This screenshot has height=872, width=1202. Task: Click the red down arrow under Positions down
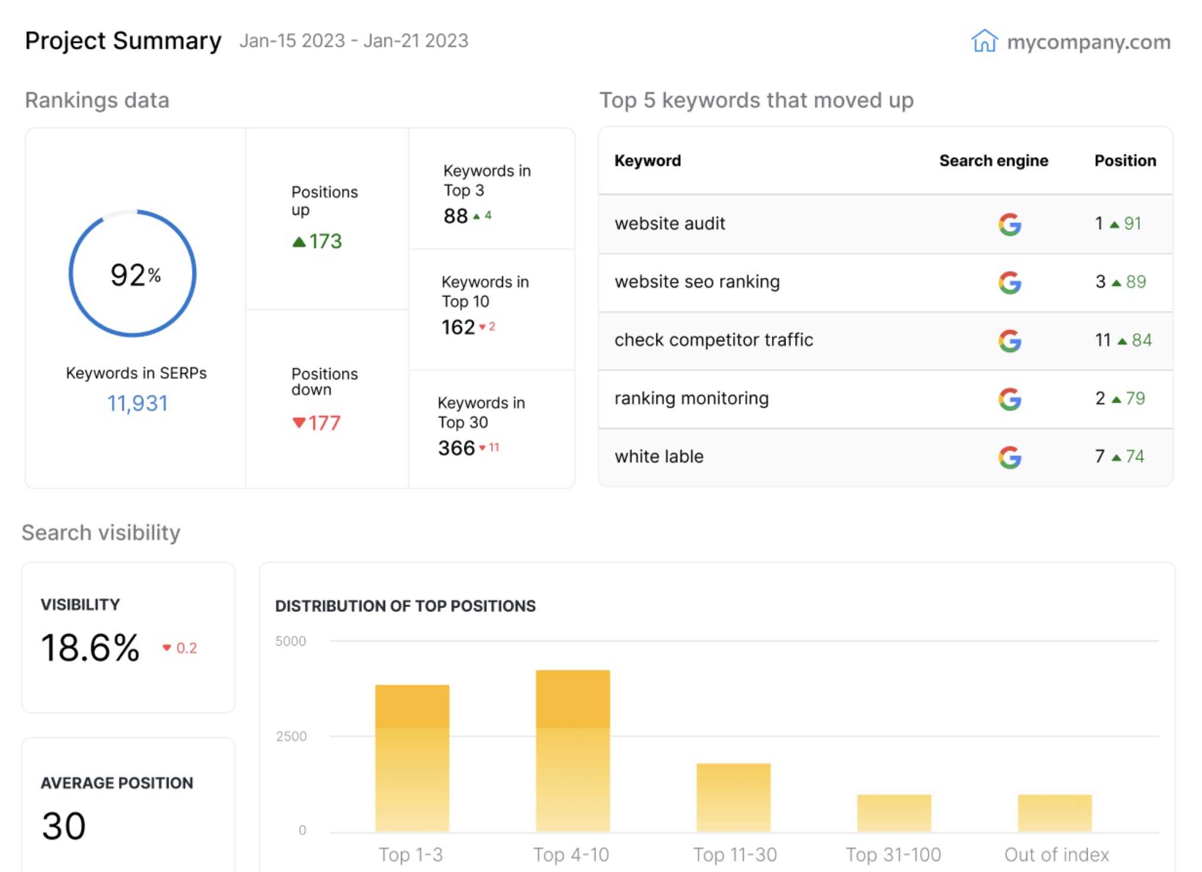299,423
